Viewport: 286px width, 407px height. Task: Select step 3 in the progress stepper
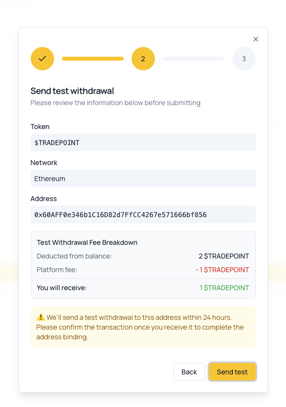click(244, 58)
